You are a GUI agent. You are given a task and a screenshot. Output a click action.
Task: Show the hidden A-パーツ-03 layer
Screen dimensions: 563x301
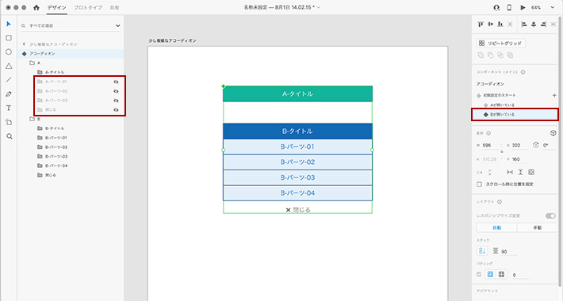click(x=116, y=101)
